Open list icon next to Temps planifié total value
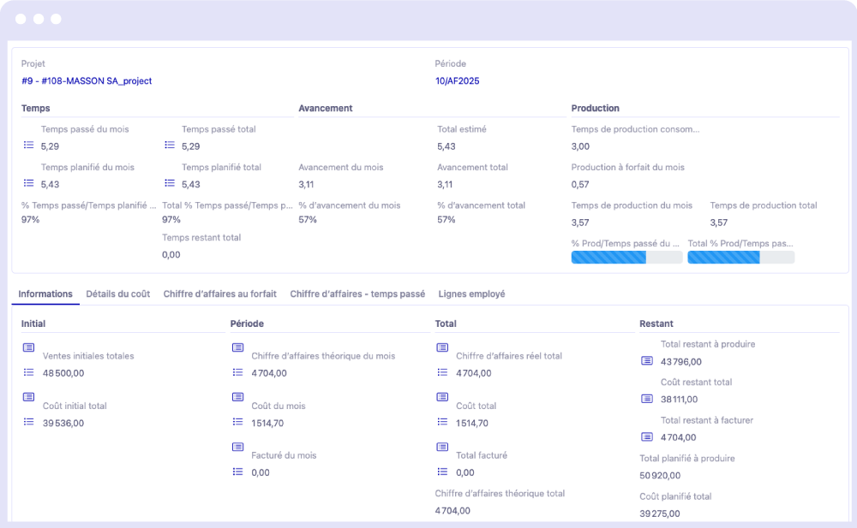The image size is (857, 528). 169,184
